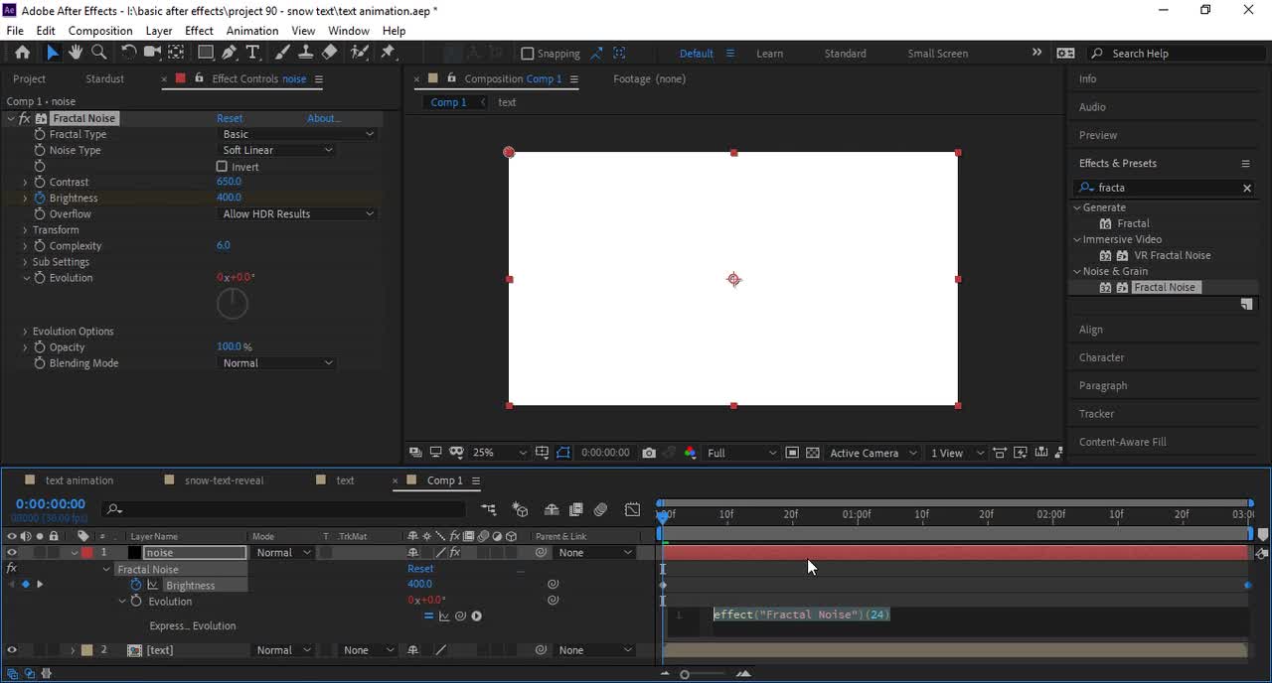The width and height of the screenshot is (1272, 683).
Task: Hide the noise layer with eye toggle
Action: pos(12,553)
